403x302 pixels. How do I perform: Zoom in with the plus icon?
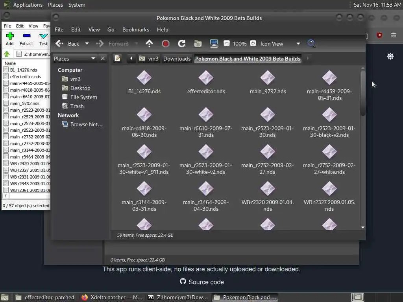[x=253, y=43]
